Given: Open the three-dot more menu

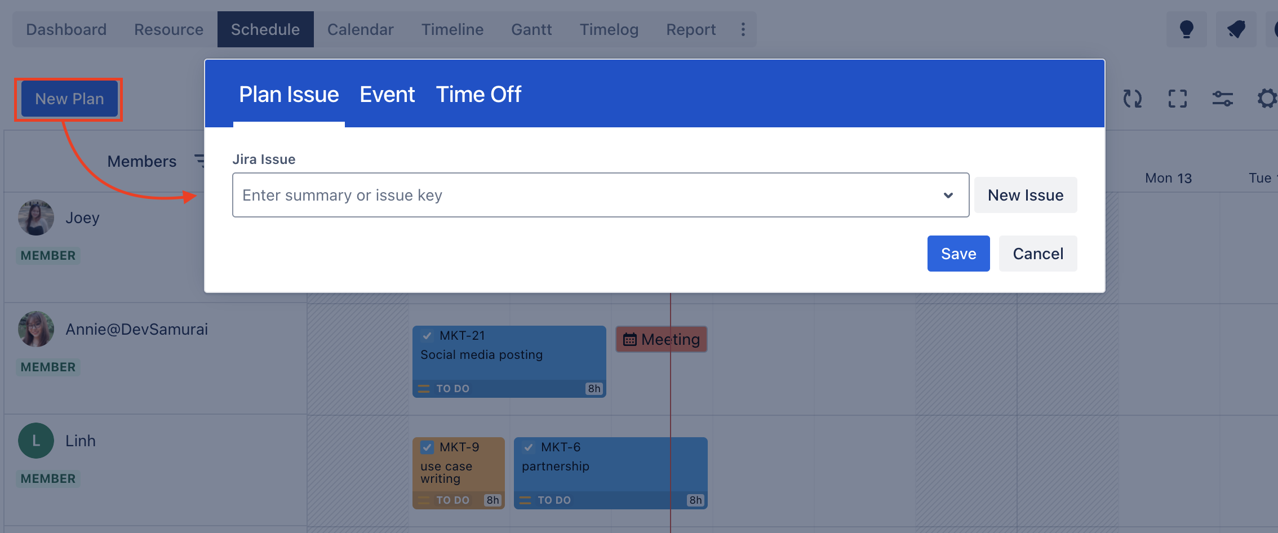Looking at the screenshot, I should [743, 29].
